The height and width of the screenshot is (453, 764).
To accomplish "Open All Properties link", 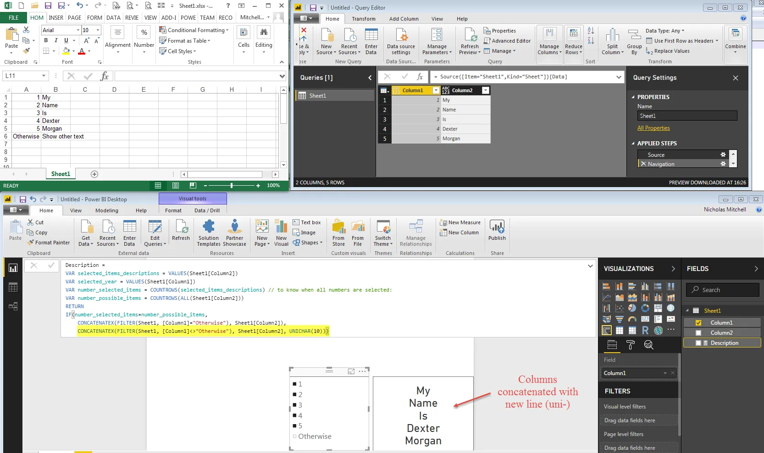I will pos(653,128).
